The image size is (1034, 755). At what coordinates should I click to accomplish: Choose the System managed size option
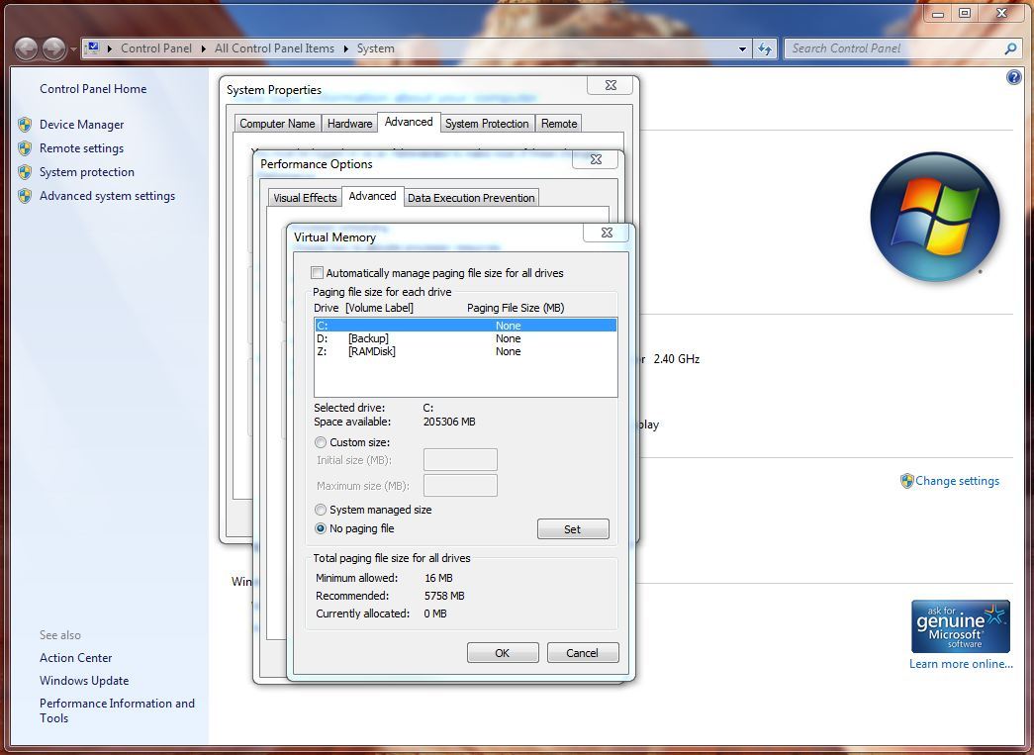click(x=321, y=510)
